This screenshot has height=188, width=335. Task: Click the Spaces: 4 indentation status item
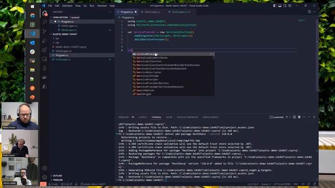pos(266,184)
